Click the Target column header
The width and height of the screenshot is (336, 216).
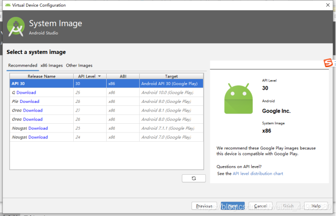click(171, 76)
